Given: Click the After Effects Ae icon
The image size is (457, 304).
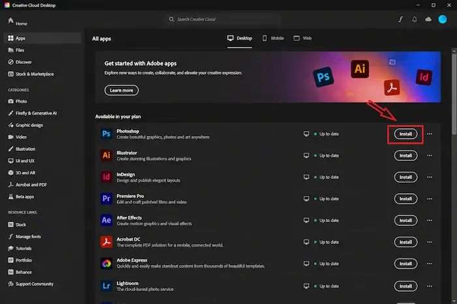Looking at the screenshot, I should [106, 220].
